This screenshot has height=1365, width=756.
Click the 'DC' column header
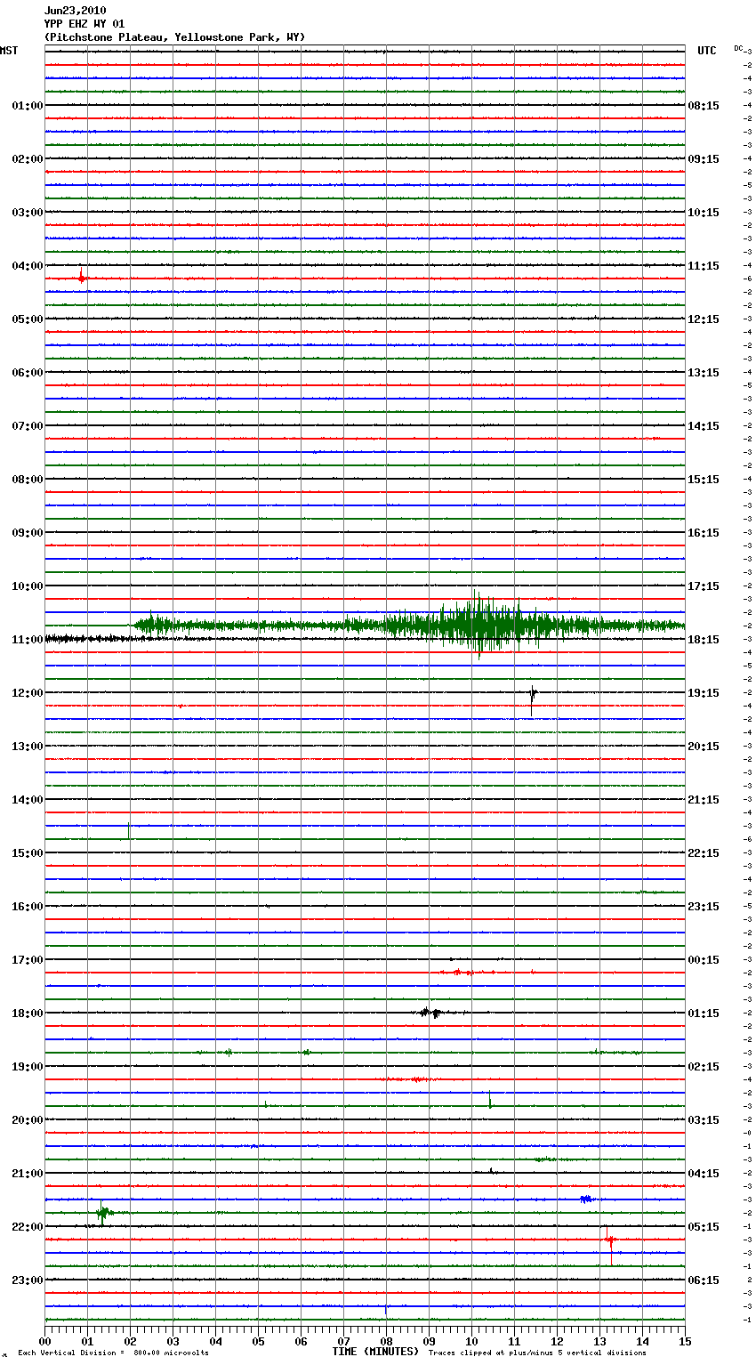pyautogui.click(x=738, y=47)
